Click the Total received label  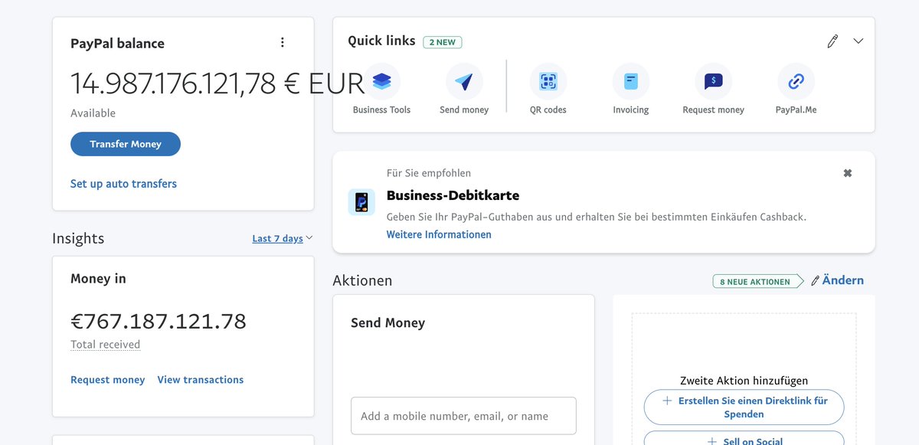(x=105, y=345)
